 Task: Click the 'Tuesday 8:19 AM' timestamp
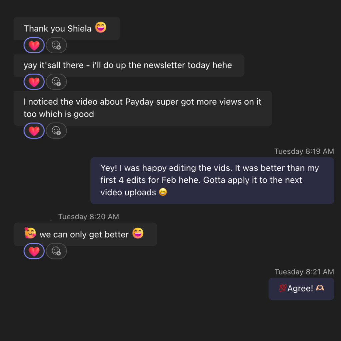click(x=304, y=151)
